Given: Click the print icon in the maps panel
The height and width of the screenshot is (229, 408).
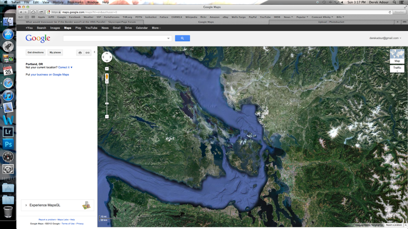Looking at the screenshot, I should point(80,52).
